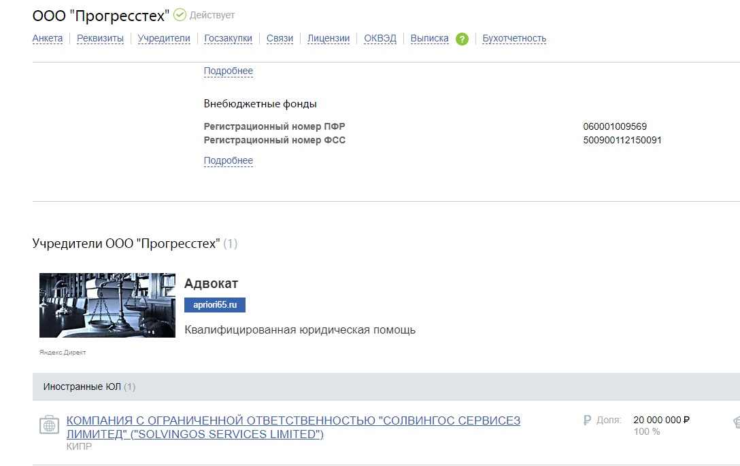Go to the Учредители section tab

[x=164, y=39]
